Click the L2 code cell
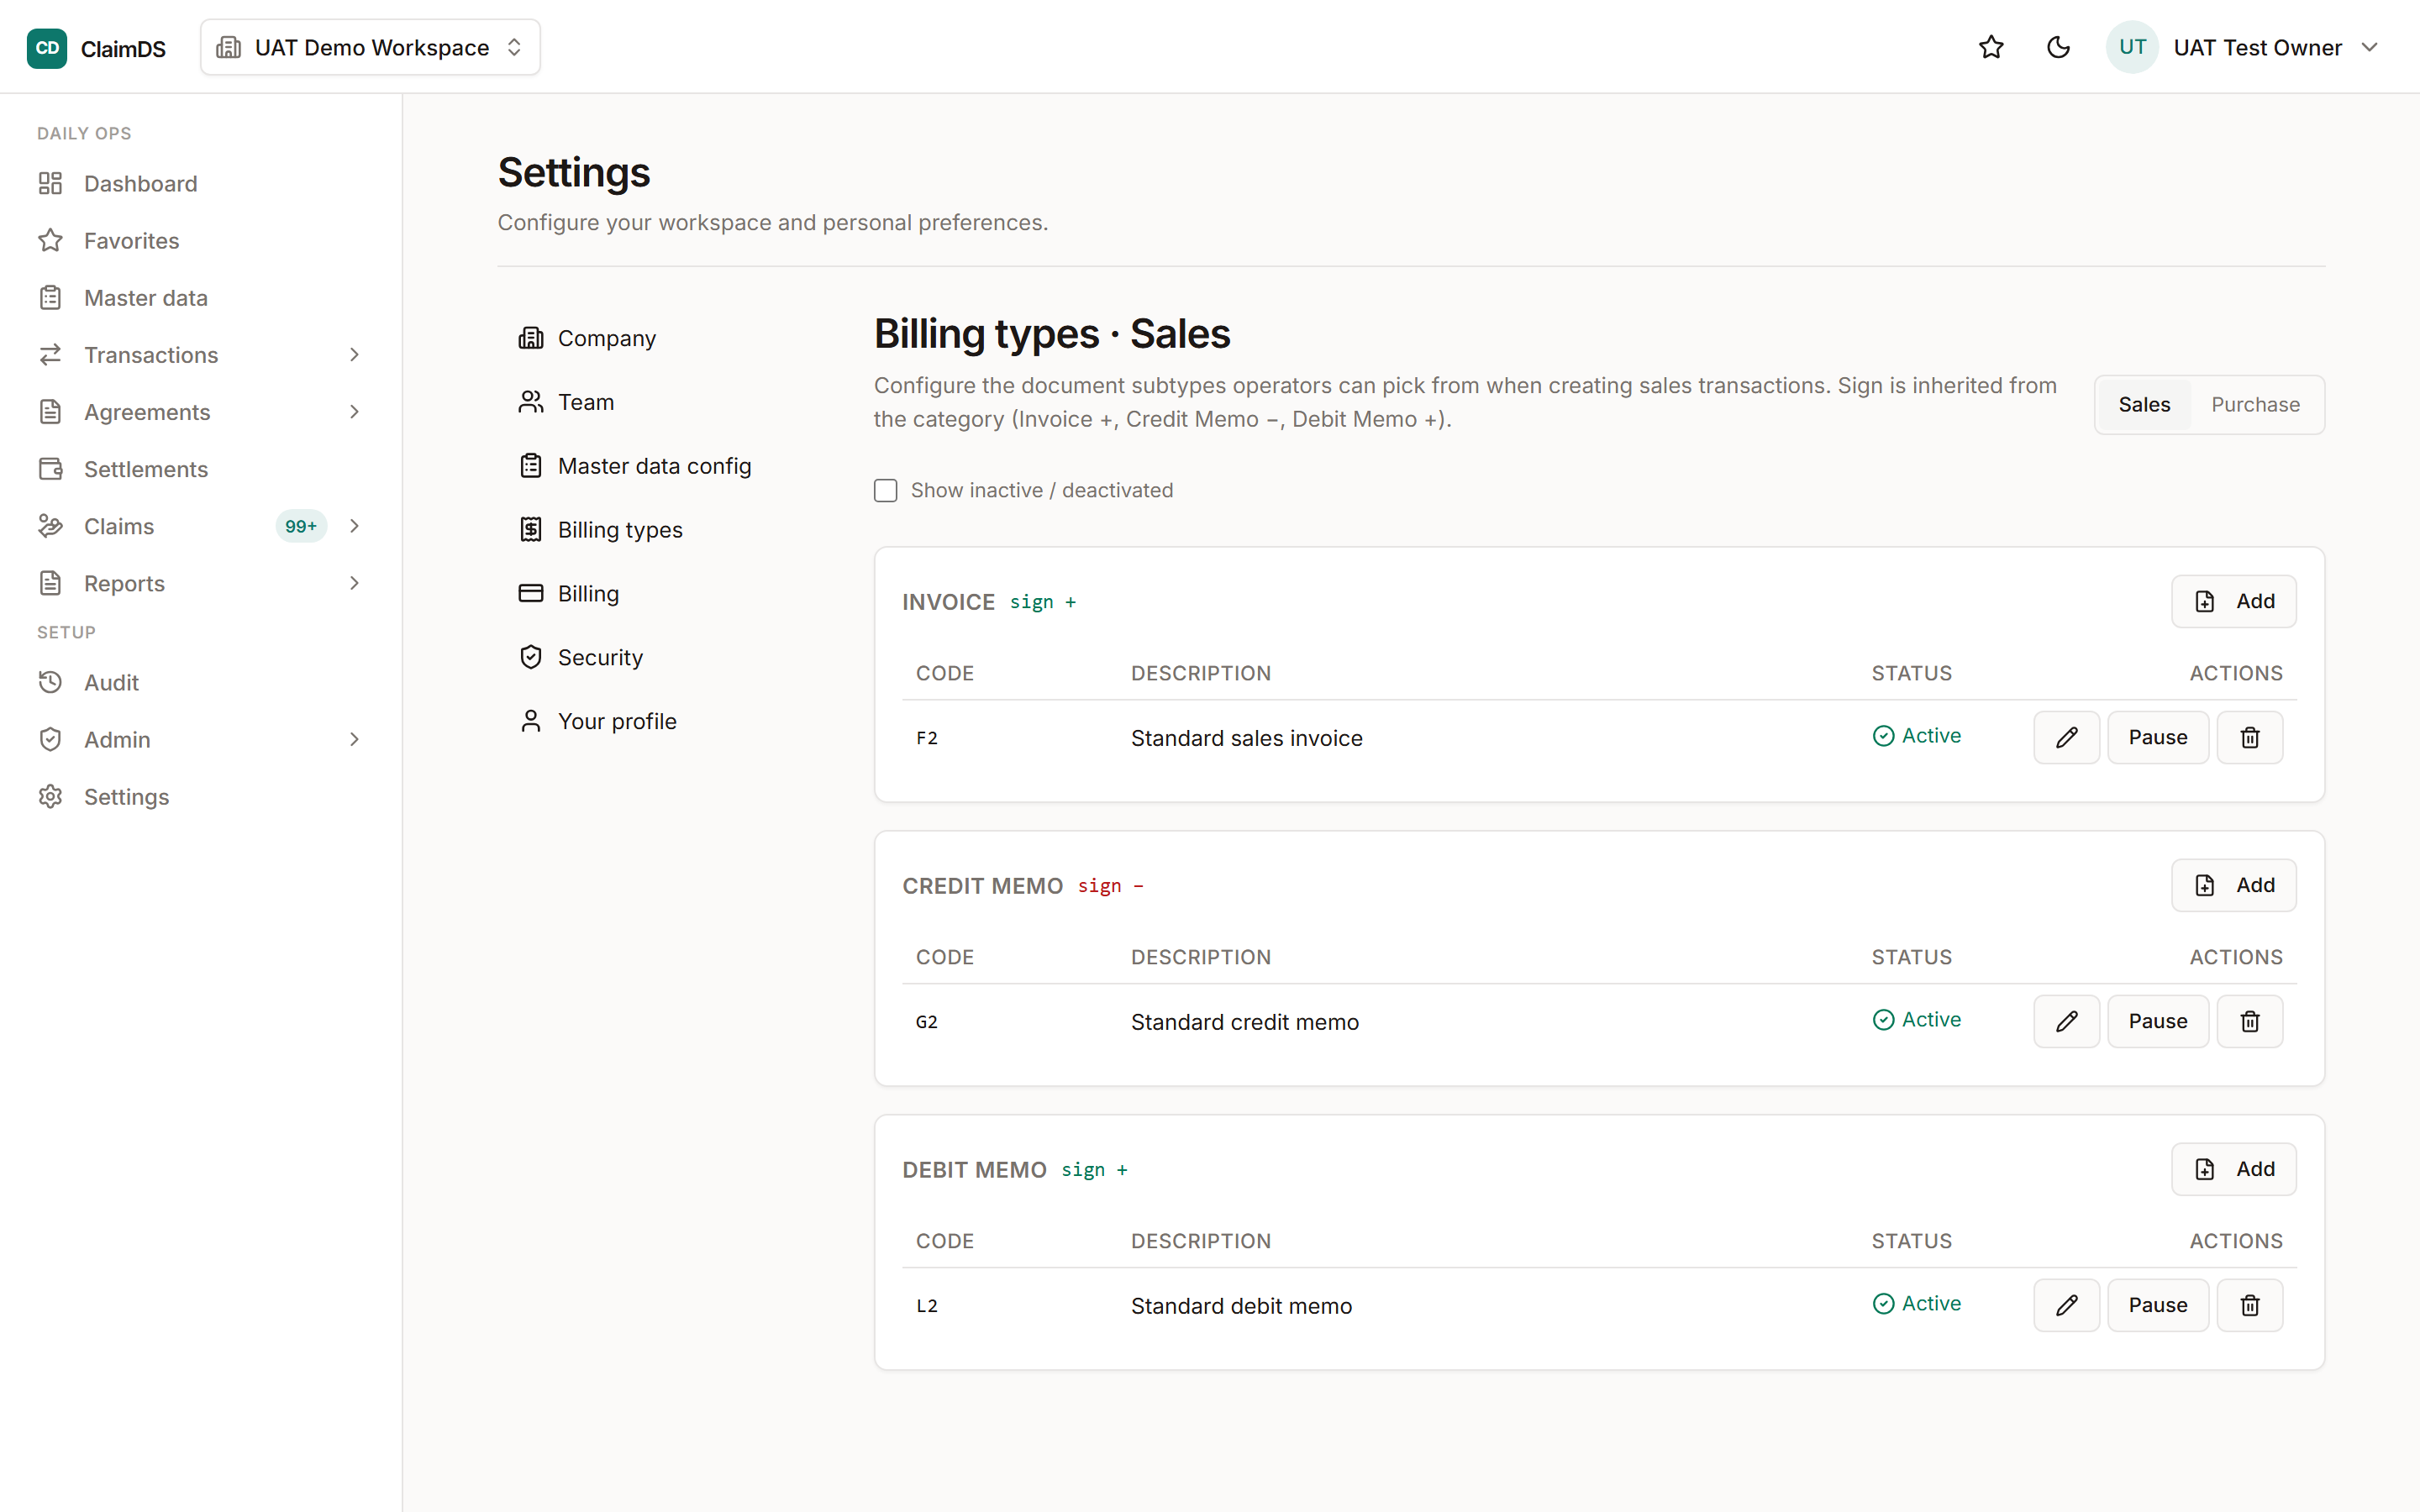The image size is (2420, 1512). point(927,1307)
